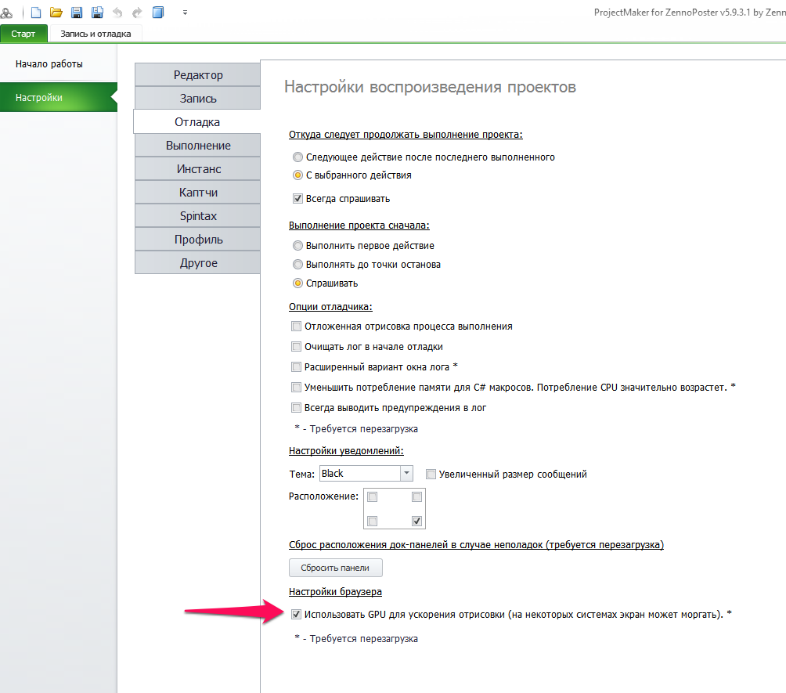Select Настройки in the sidebar
The width and height of the screenshot is (786, 693).
58,97
